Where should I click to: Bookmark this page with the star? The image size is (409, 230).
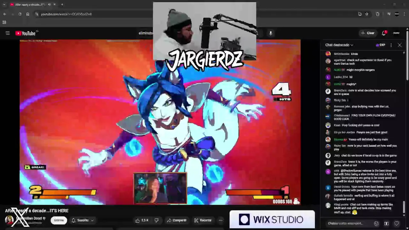pyautogui.click(x=367, y=14)
